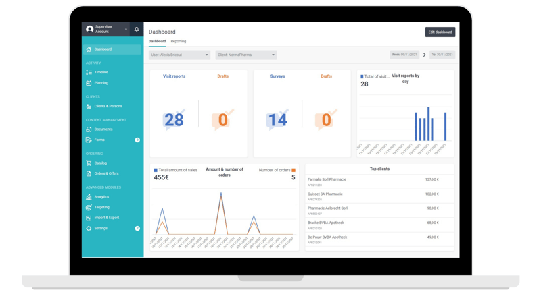Open the Import & Export icon

point(89,218)
